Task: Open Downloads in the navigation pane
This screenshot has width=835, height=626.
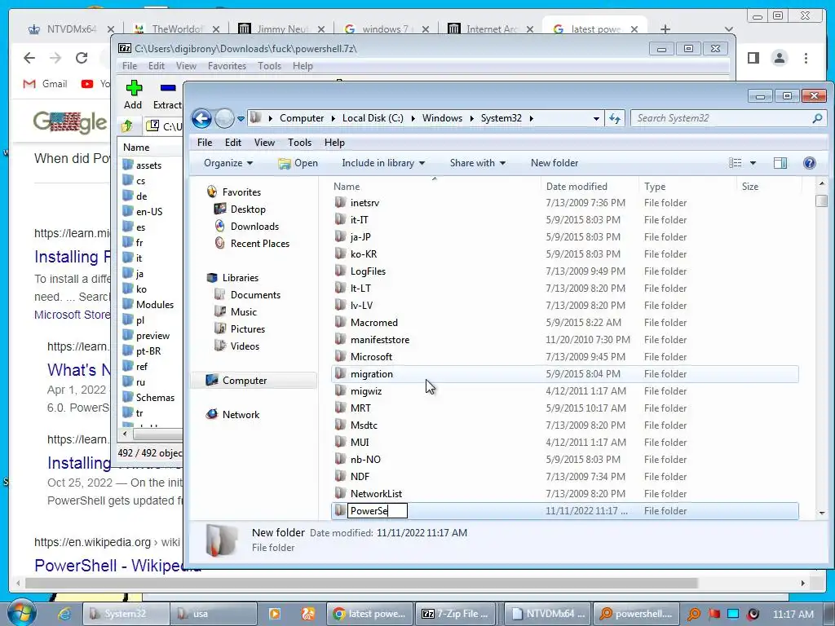Action: (x=254, y=227)
